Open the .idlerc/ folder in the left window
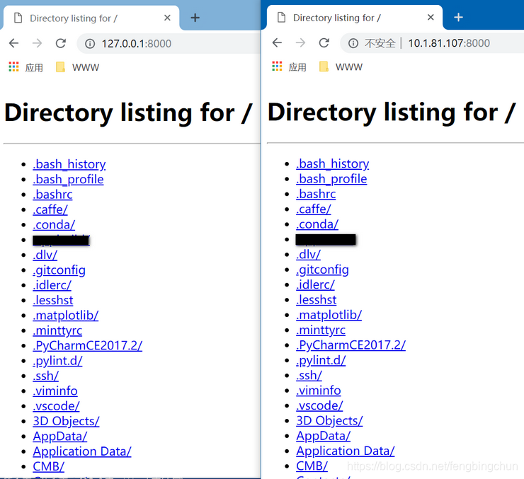Viewport: 524px width, 479px height. tap(52, 285)
